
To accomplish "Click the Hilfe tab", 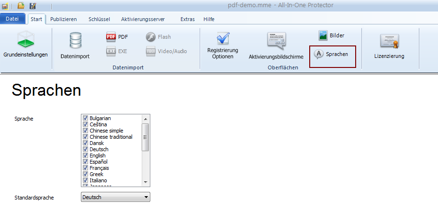I will point(209,19).
